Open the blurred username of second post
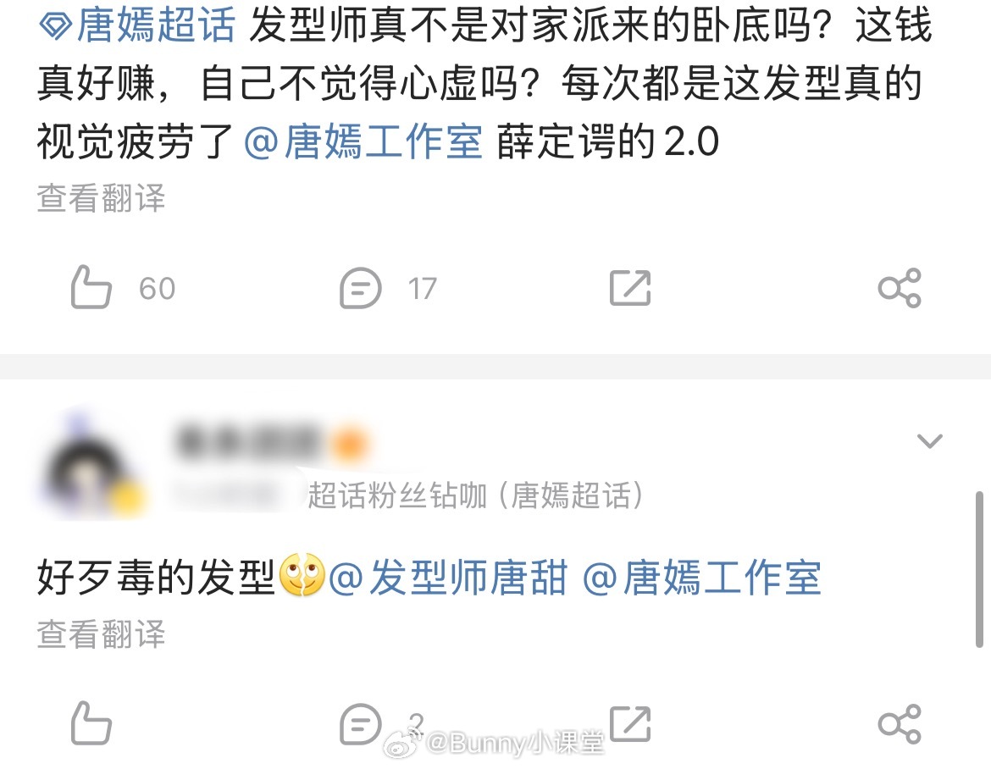Image resolution: width=991 pixels, height=769 pixels. click(x=268, y=442)
